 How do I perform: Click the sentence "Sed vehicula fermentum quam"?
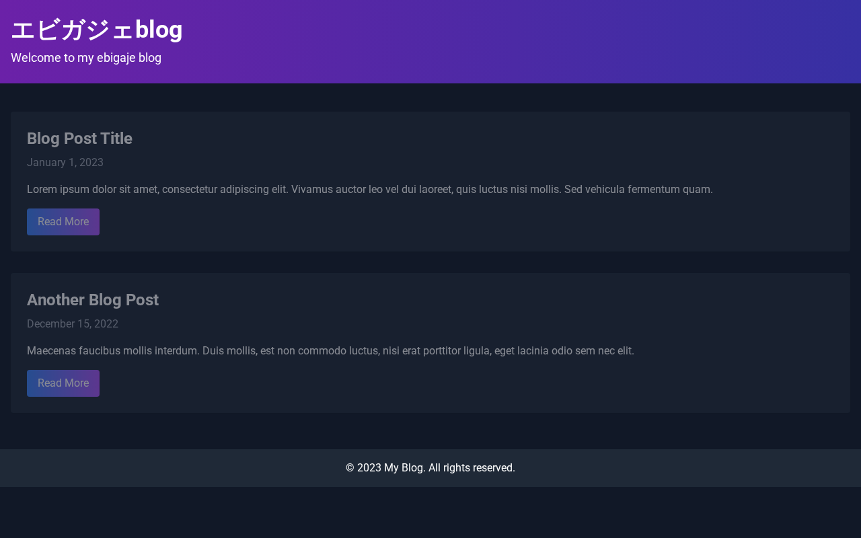(x=638, y=190)
